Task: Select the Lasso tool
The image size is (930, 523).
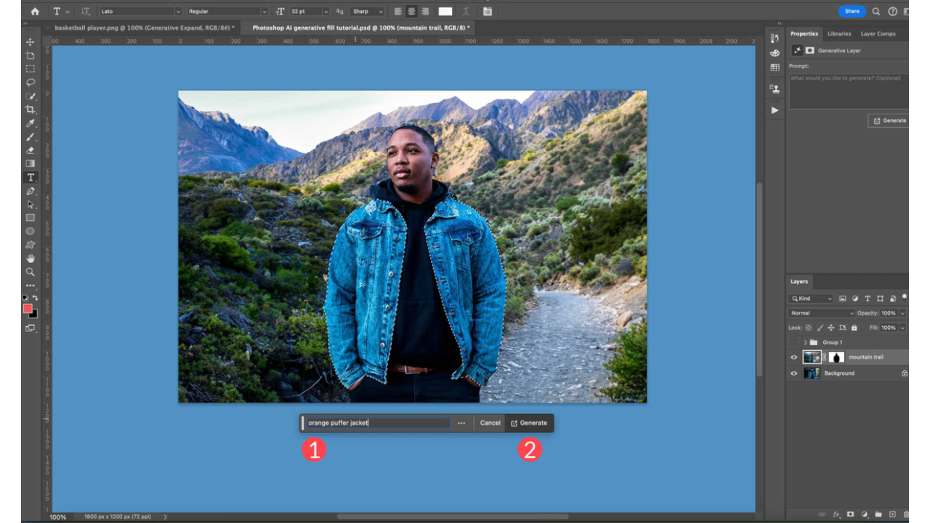Action: click(30, 82)
